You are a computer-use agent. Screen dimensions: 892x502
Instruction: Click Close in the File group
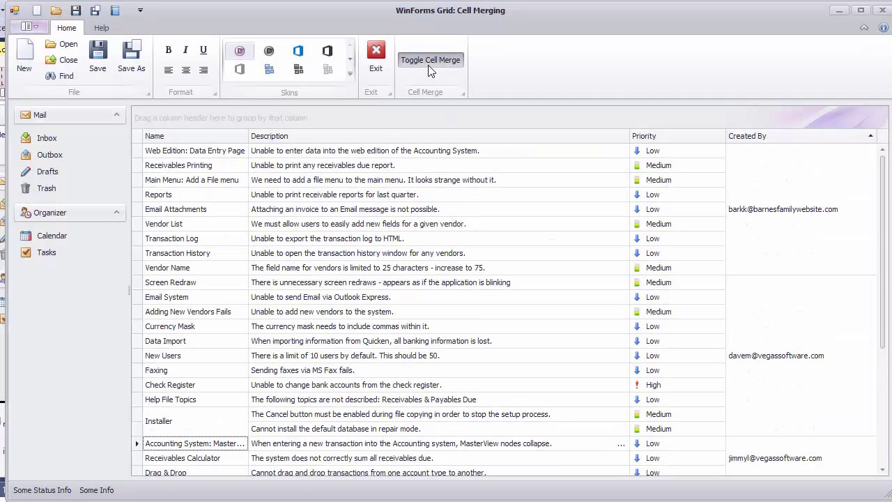tap(61, 60)
